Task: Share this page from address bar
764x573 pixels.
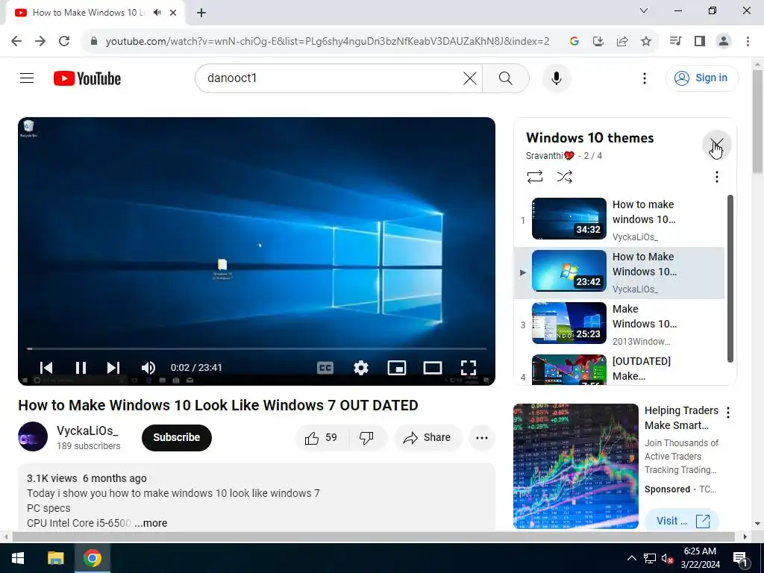Action: 622,42
